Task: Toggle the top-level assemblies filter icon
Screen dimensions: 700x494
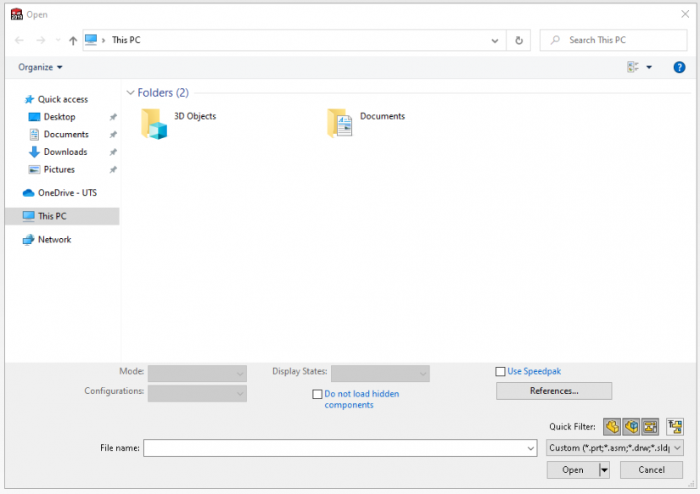Action: point(675,427)
